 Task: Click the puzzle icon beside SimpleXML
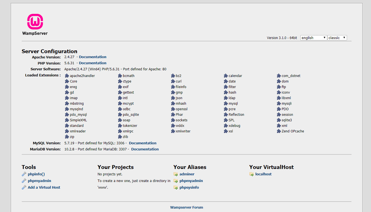click(67, 120)
